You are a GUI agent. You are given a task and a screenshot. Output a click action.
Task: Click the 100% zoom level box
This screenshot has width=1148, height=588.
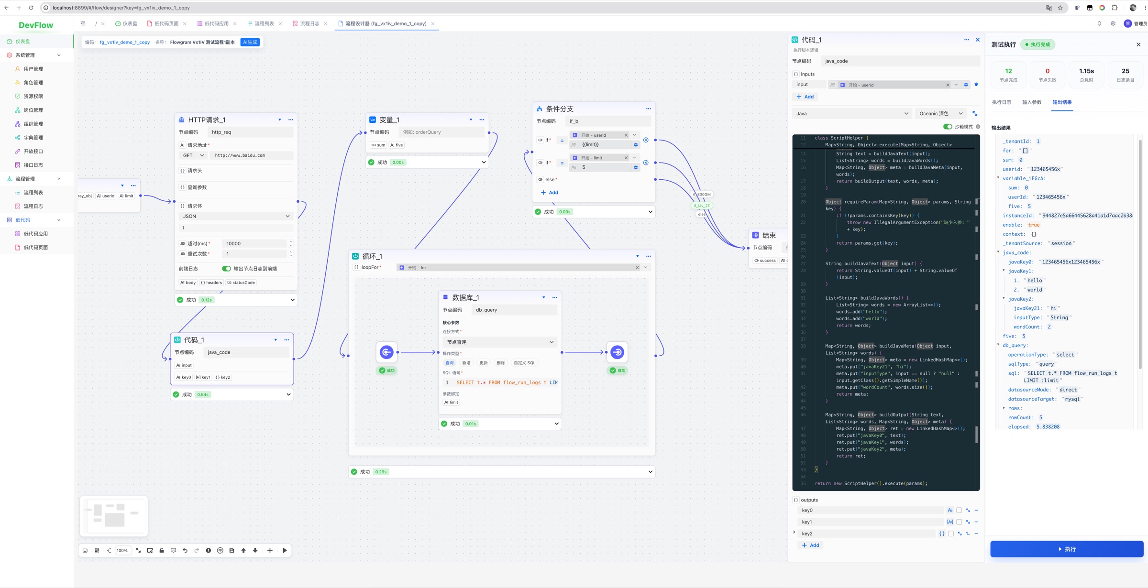[122, 551]
